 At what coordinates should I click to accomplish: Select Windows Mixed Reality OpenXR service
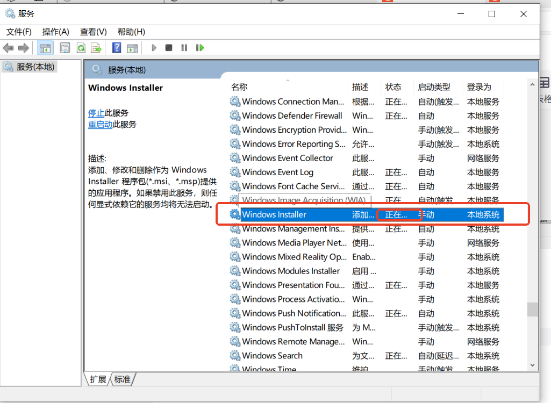(x=367, y=257)
